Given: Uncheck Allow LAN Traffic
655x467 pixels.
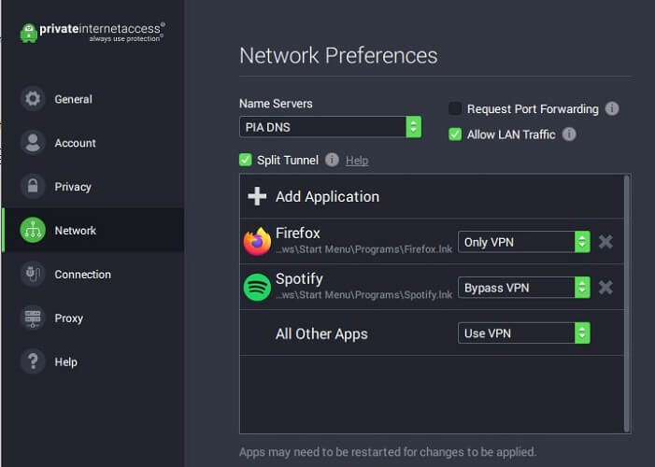Looking at the screenshot, I should (x=455, y=134).
